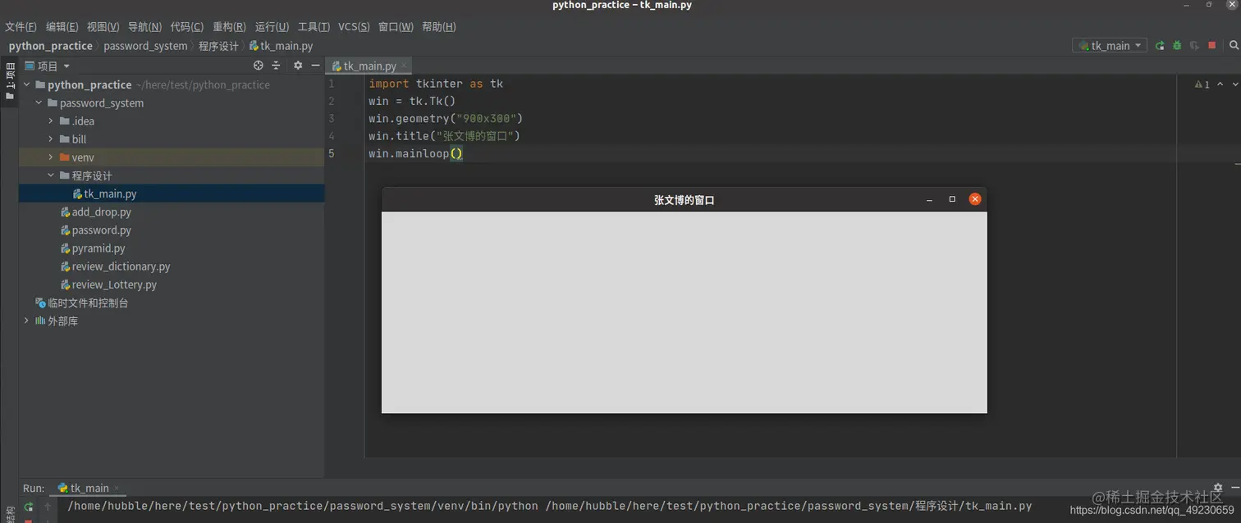Image resolution: width=1241 pixels, height=523 pixels.
Task: Open project panel gear settings
Action: click(298, 66)
